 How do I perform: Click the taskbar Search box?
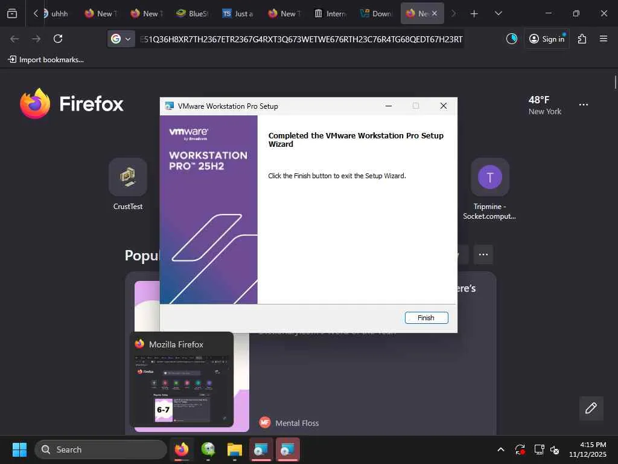(x=101, y=449)
